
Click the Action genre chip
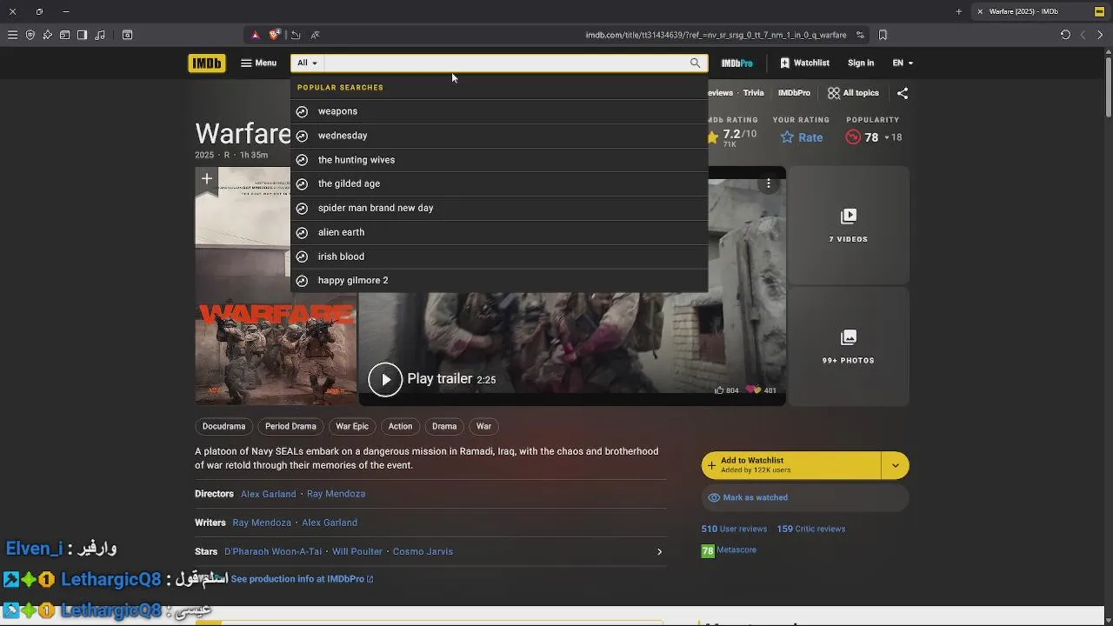[400, 426]
